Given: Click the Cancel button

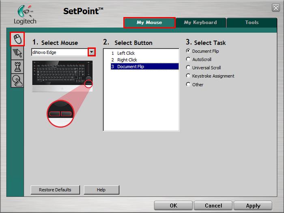Looking at the screenshot, I should coord(213,206).
